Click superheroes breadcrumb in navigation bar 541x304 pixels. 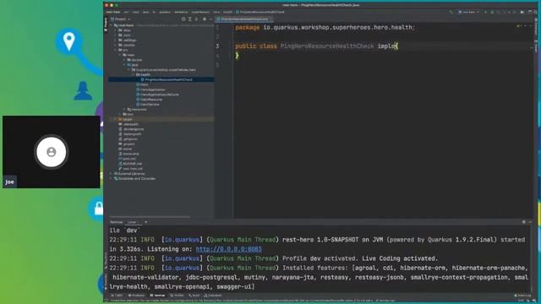click(x=200, y=12)
